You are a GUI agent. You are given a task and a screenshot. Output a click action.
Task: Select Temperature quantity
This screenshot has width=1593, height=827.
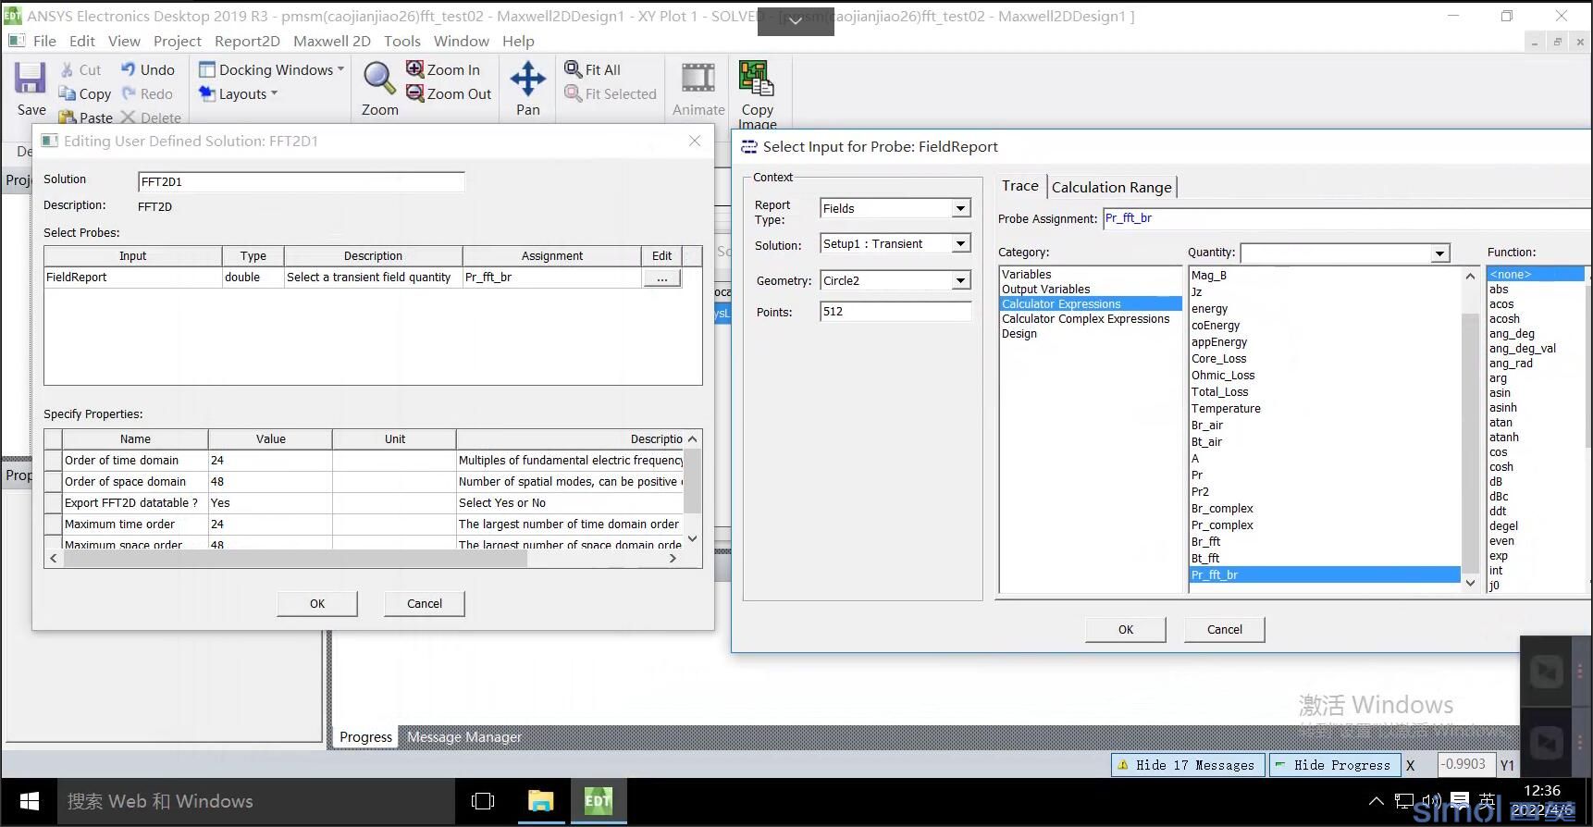tap(1226, 409)
